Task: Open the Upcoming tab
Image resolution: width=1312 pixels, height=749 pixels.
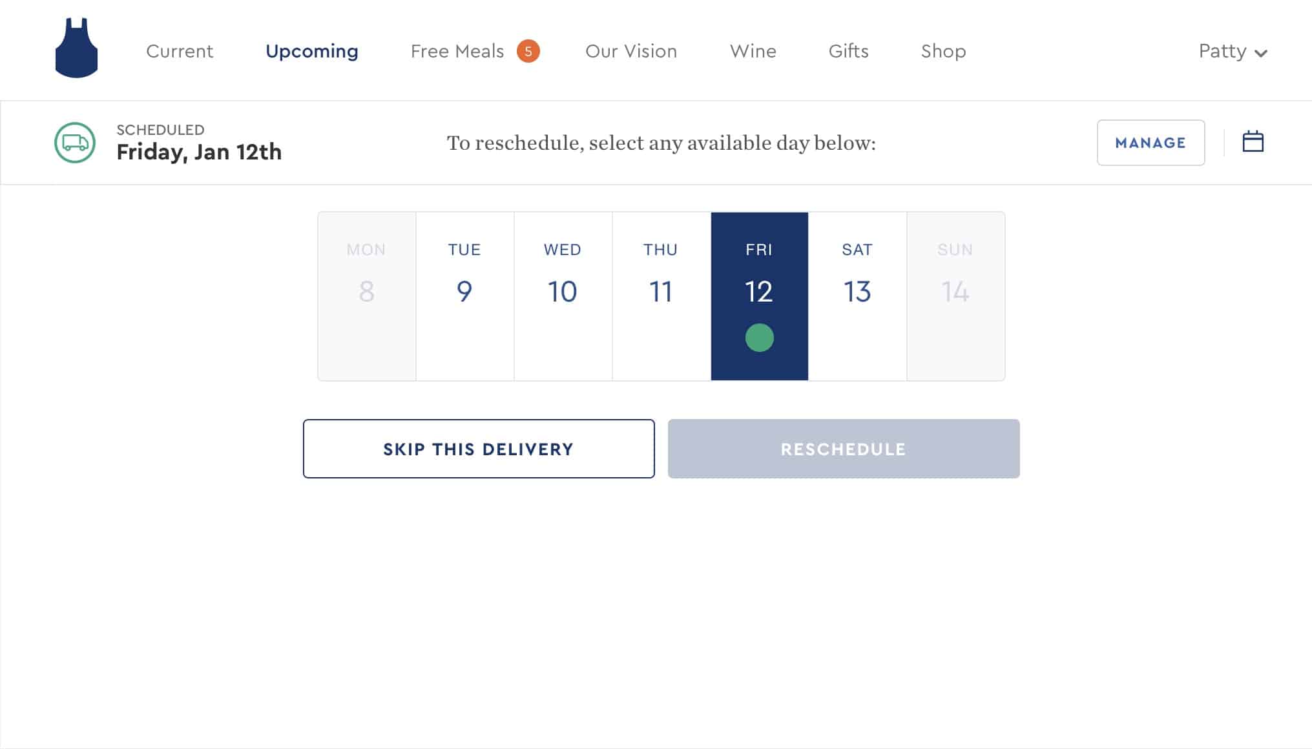Action: click(312, 52)
